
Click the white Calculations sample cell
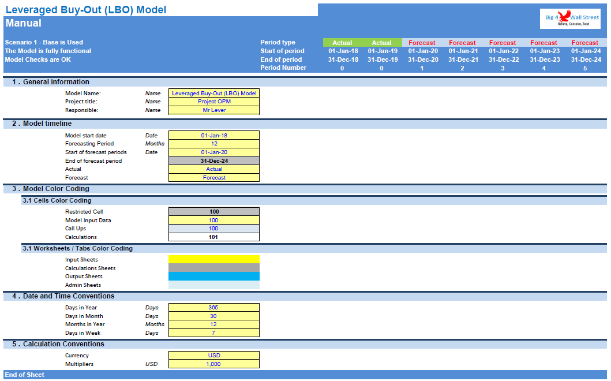click(214, 237)
